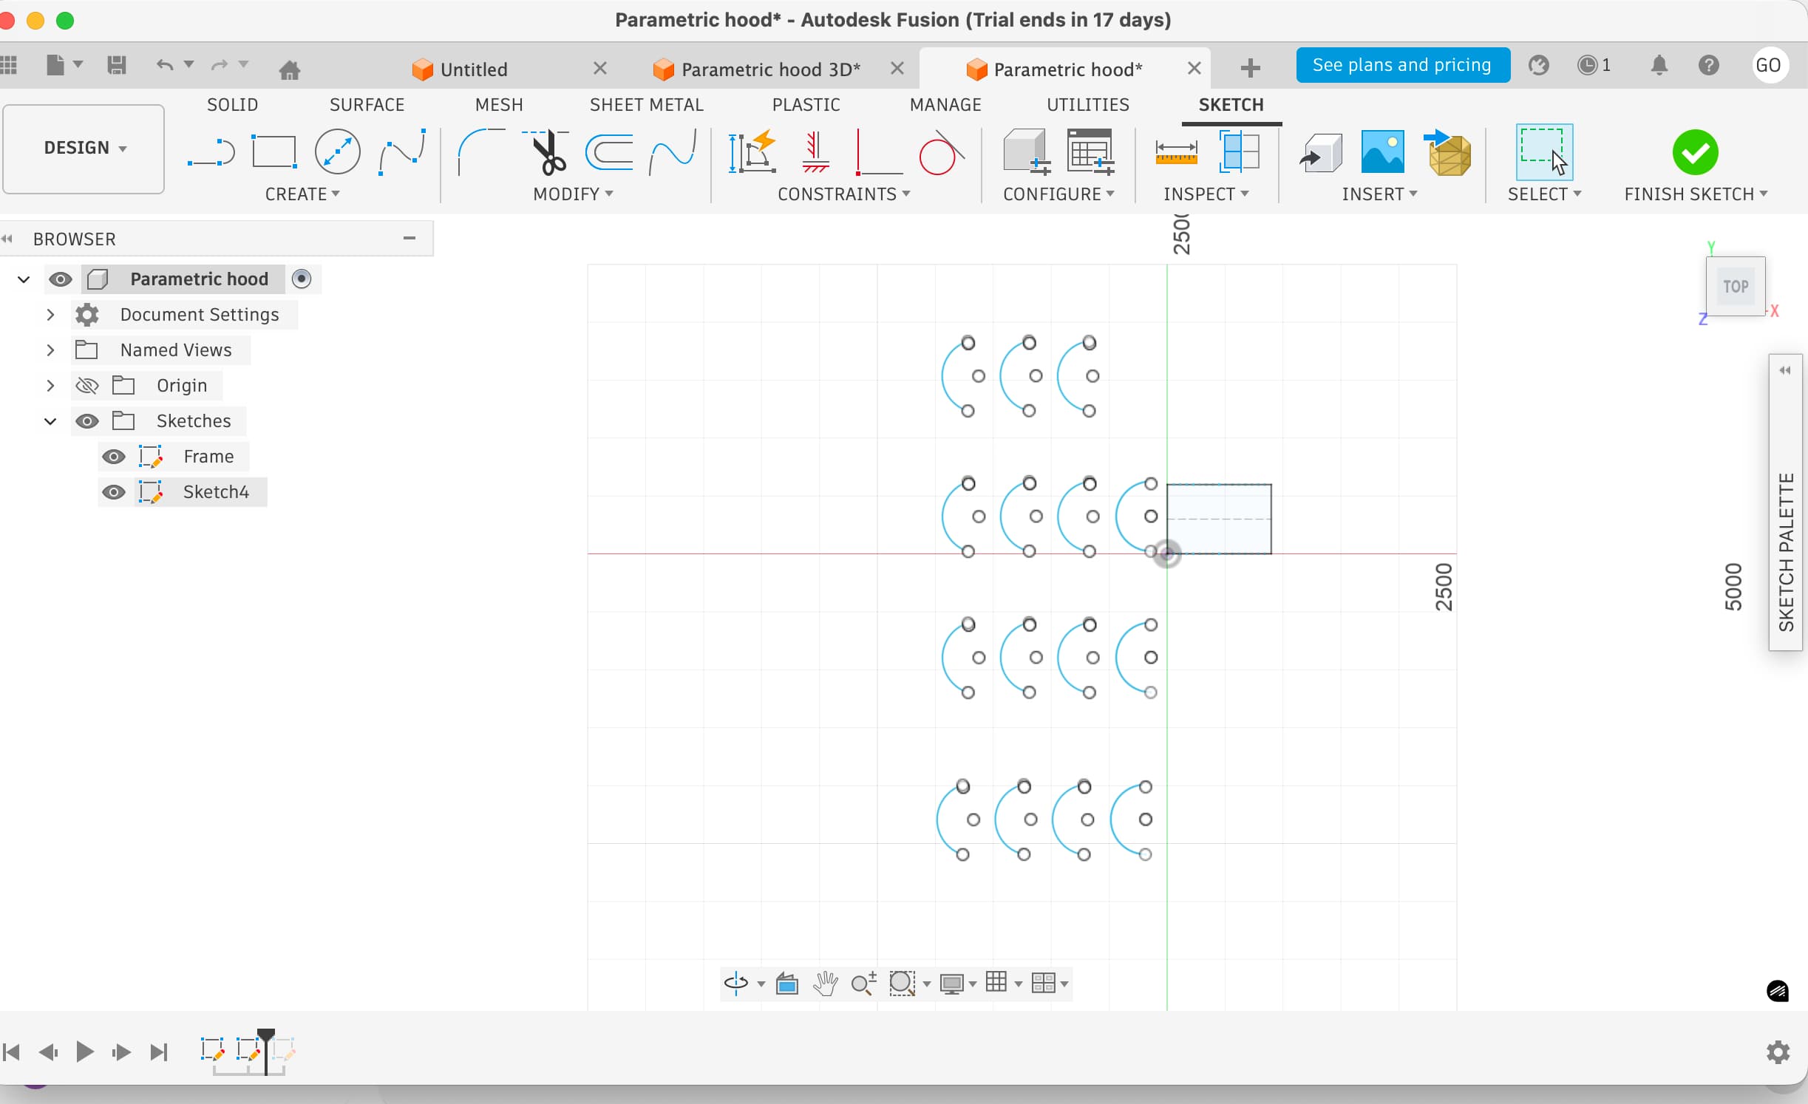Select the Offset tool icon

609,153
